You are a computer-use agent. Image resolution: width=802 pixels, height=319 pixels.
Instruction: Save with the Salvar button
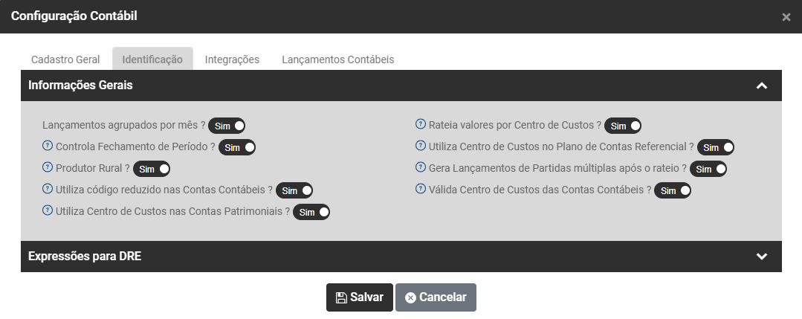(360, 297)
